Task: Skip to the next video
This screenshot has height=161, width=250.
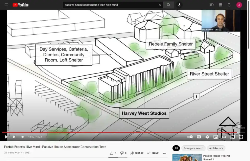Action: (15, 137)
